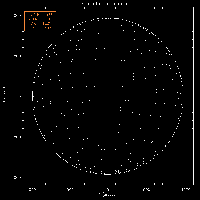This screenshot has height=200, width=200.
Task: Click the 'X (arcsec)' axis label
Action: pyautogui.click(x=108, y=195)
